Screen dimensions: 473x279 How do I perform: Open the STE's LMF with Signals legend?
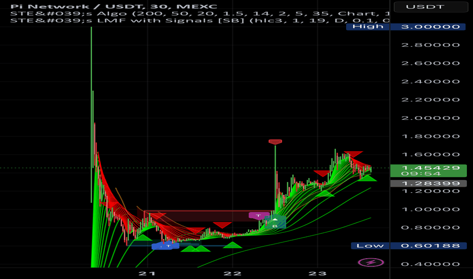[x=199, y=20]
